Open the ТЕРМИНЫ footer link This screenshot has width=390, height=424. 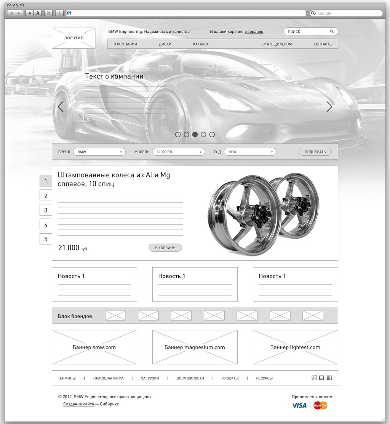67,378
